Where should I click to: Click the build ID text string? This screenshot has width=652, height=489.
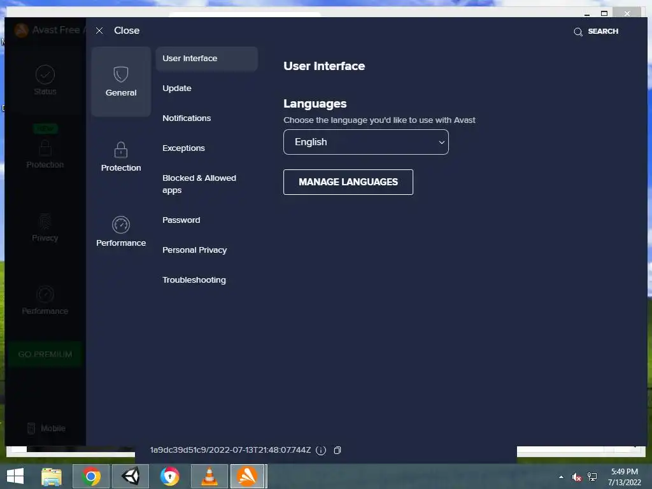click(230, 450)
